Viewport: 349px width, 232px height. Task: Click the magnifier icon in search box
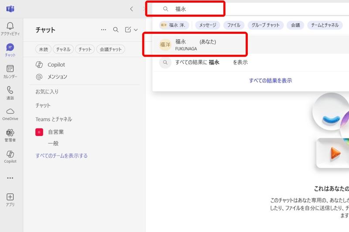click(166, 9)
